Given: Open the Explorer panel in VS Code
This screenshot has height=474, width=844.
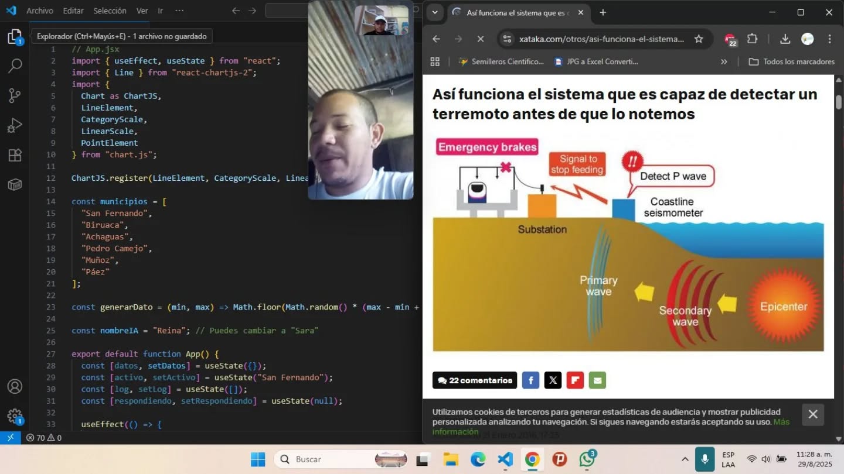Looking at the screenshot, I should tap(15, 37).
